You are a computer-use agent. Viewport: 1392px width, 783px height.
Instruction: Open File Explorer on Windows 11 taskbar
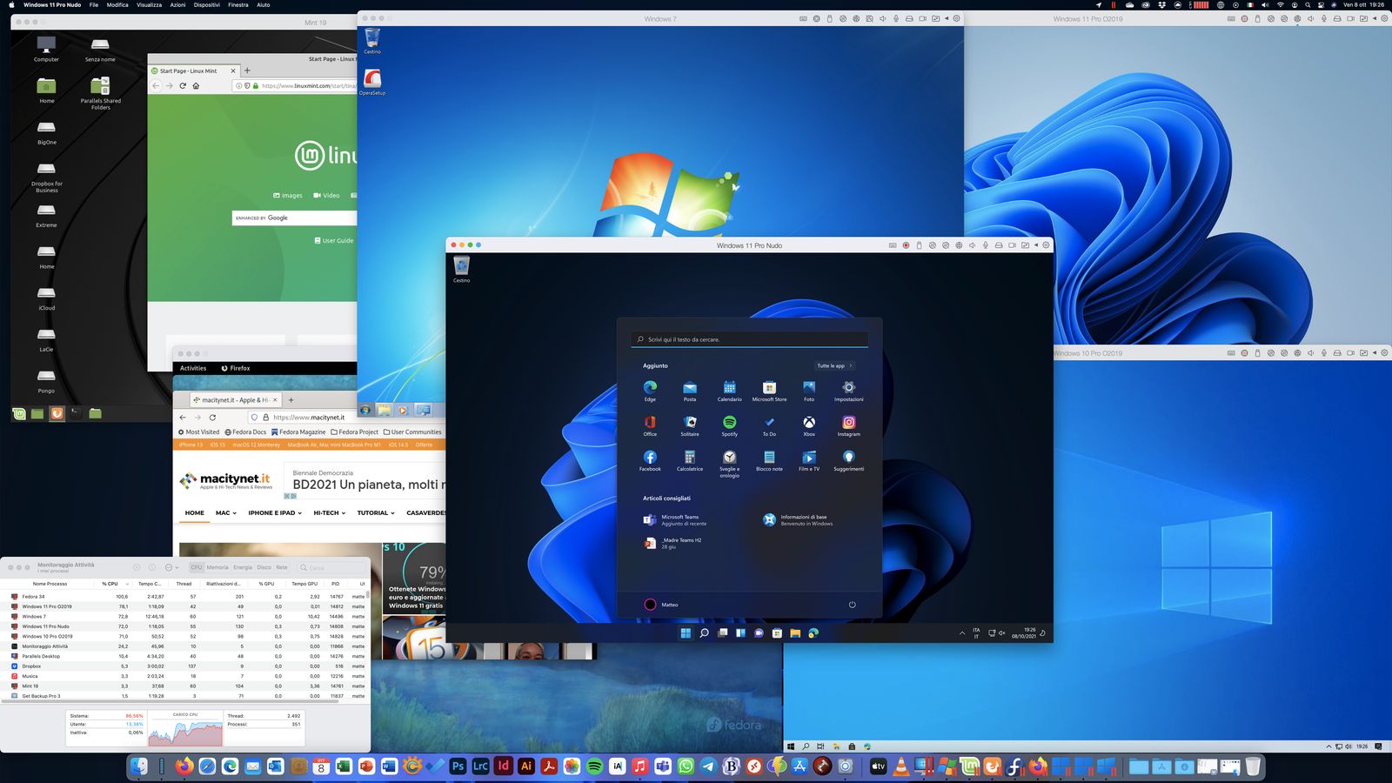tap(795, 632)
